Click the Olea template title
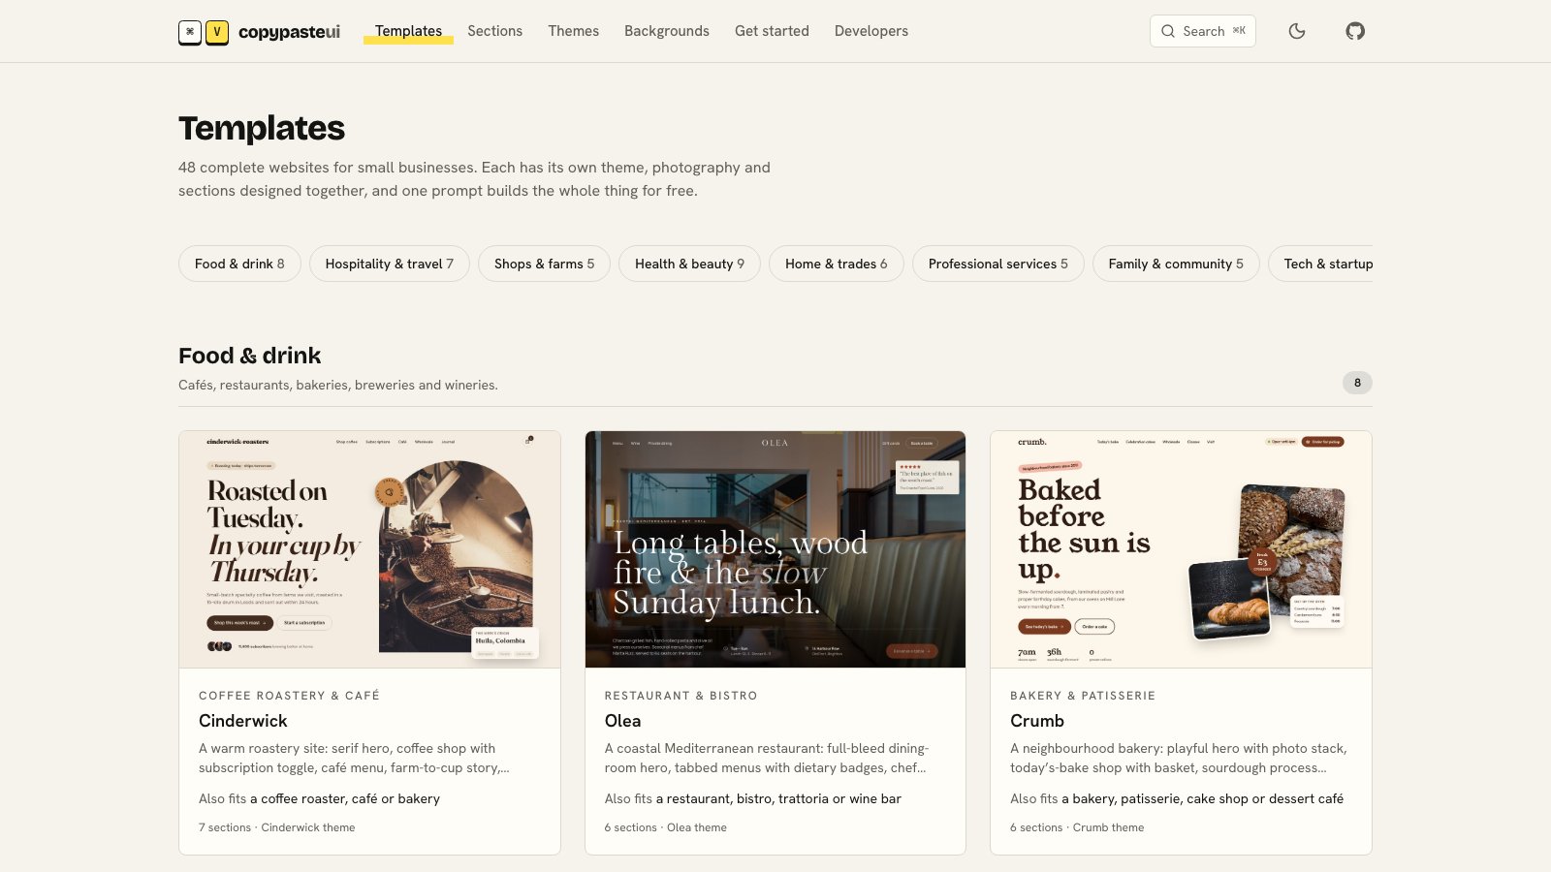 pyautogui.click(x=622, y=721)
